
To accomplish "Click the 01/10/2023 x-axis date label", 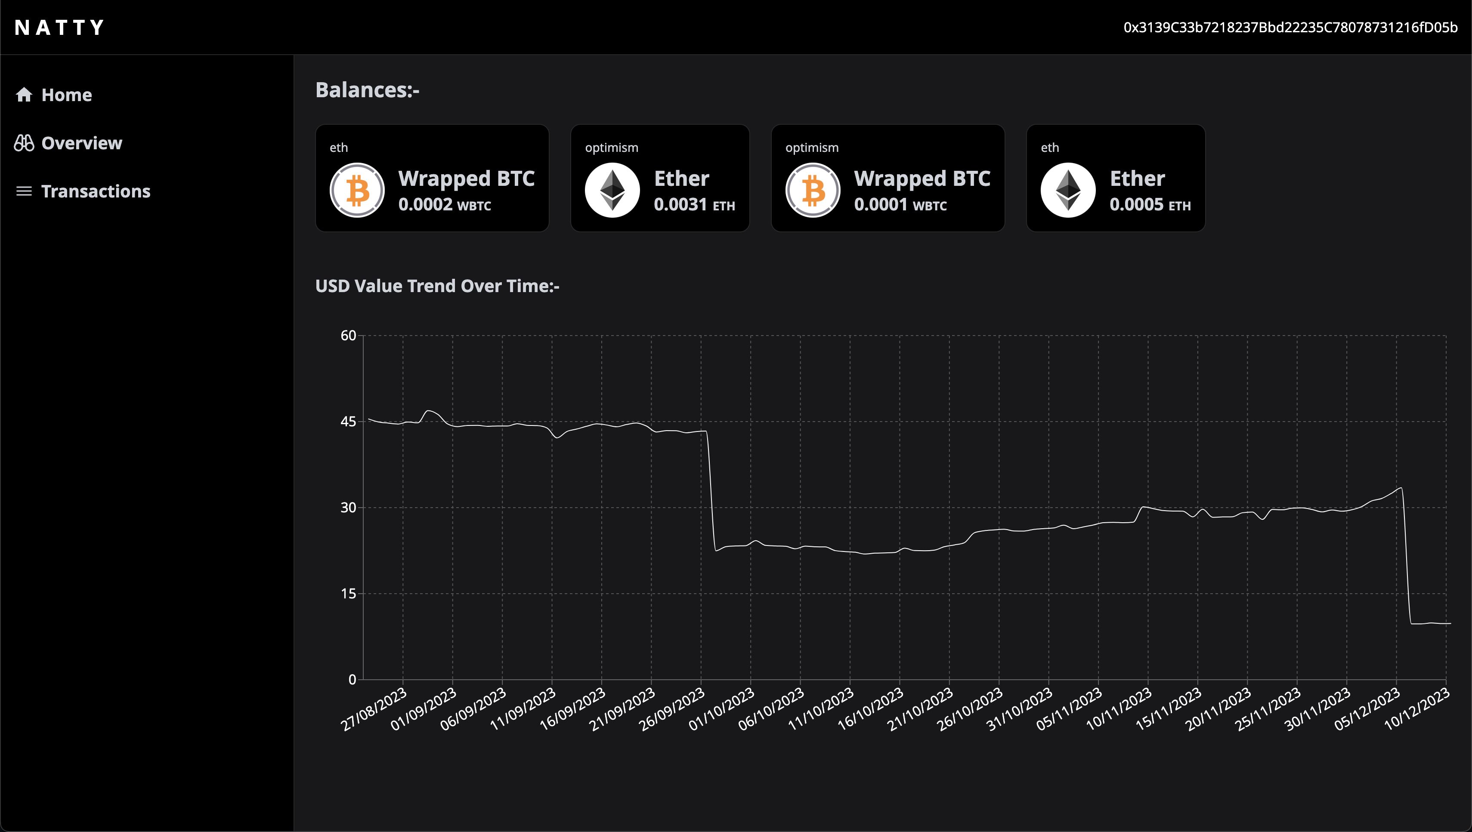I will (x=722, y=709).
